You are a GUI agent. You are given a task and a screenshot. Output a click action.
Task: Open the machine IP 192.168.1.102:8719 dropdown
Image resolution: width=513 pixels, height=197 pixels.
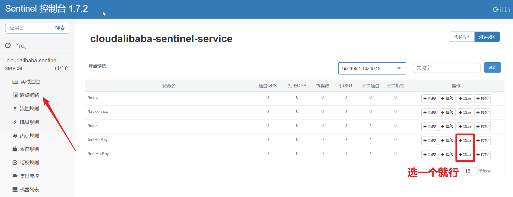(x=372, y=68)
